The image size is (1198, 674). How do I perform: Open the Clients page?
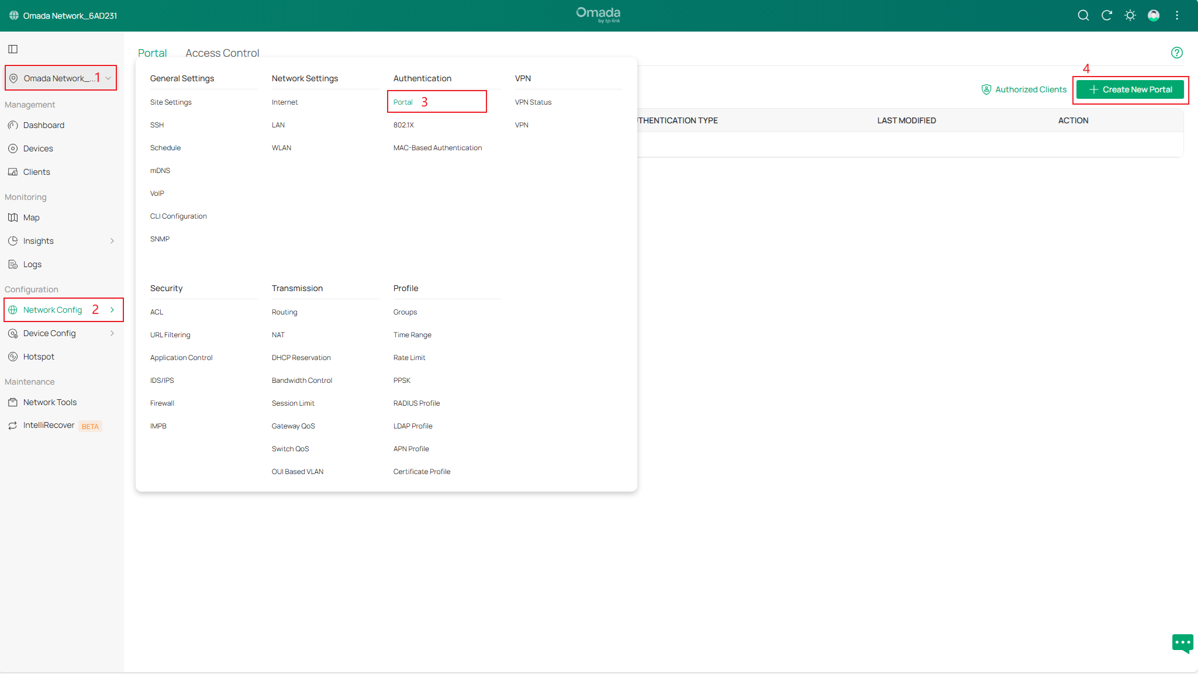click(37, 172)
